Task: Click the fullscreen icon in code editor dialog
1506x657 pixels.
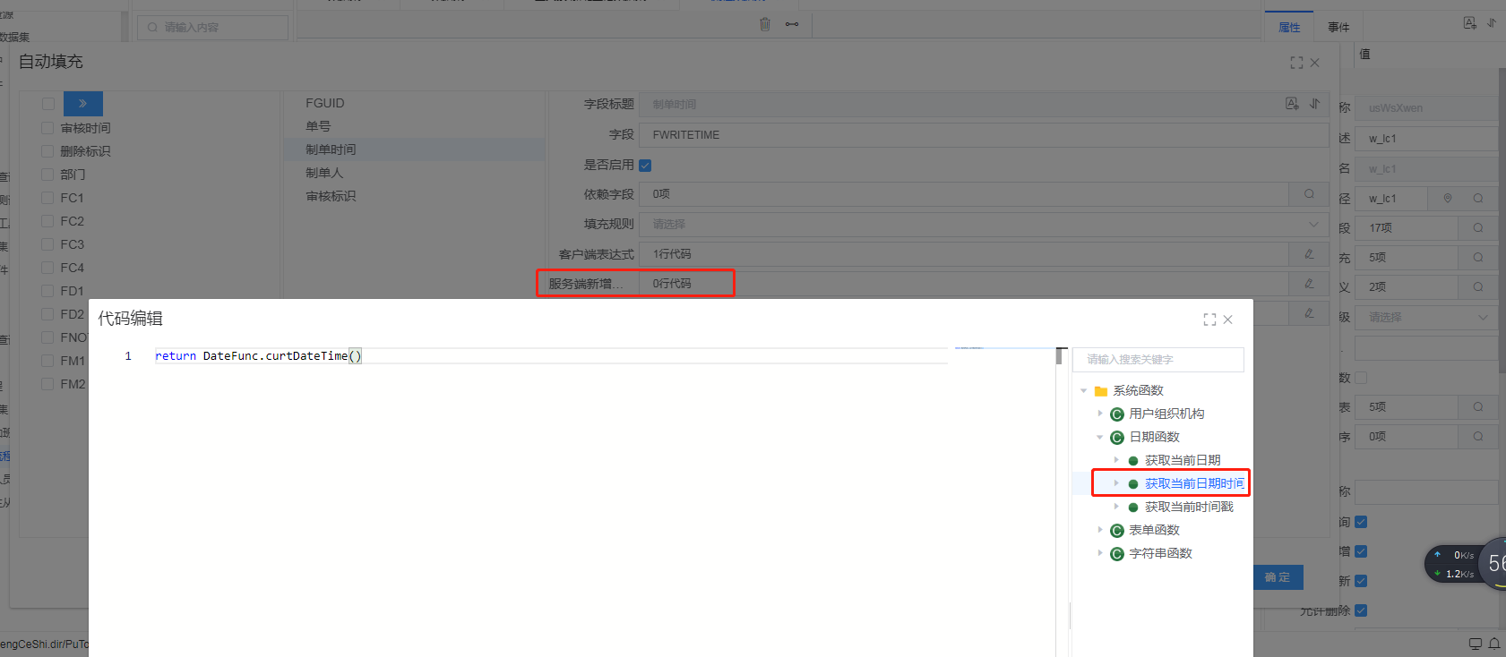Action: click(1209, 320)
